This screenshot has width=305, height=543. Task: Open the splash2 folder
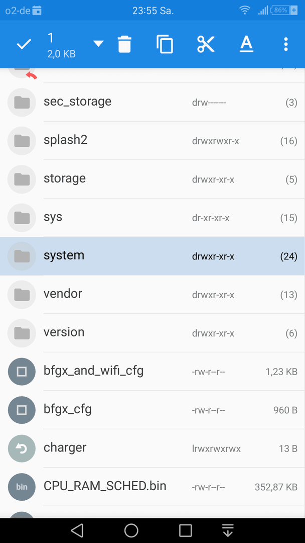pos(152,141)
